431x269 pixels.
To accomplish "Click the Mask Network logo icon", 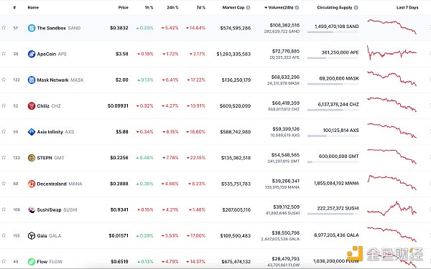I will coord(32,80).
